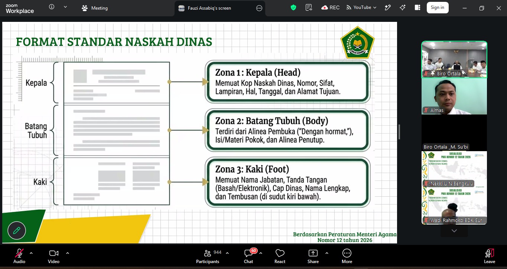Click the Zoom Workplace logo

point(19,9)
